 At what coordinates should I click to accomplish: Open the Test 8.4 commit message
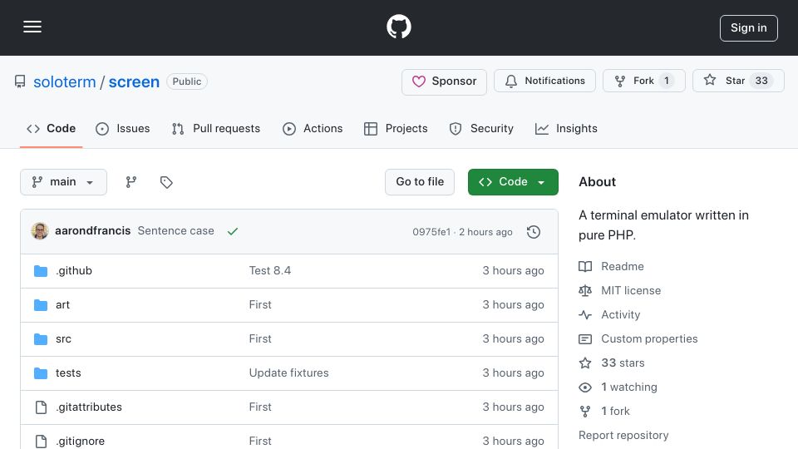click(269, 271)
